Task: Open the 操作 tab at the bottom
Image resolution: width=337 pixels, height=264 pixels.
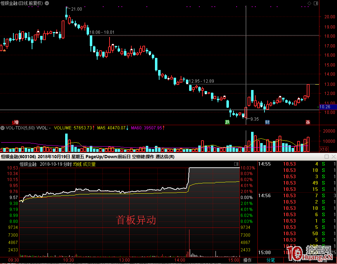Action: (247, 260)
